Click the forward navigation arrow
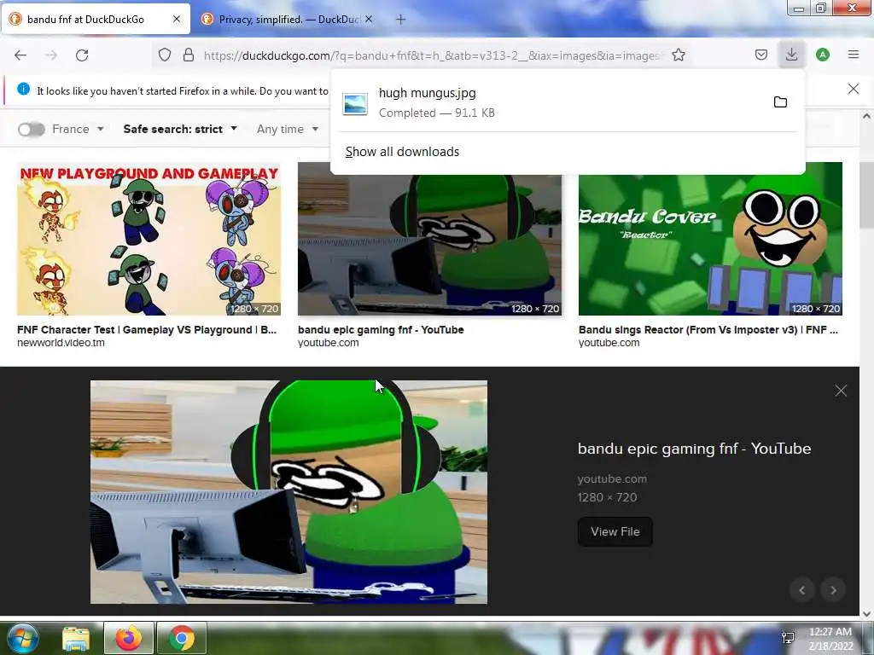 [51, 55]
